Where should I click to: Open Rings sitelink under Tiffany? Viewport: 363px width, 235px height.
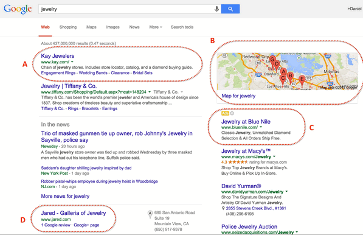(x=73, y=108)
